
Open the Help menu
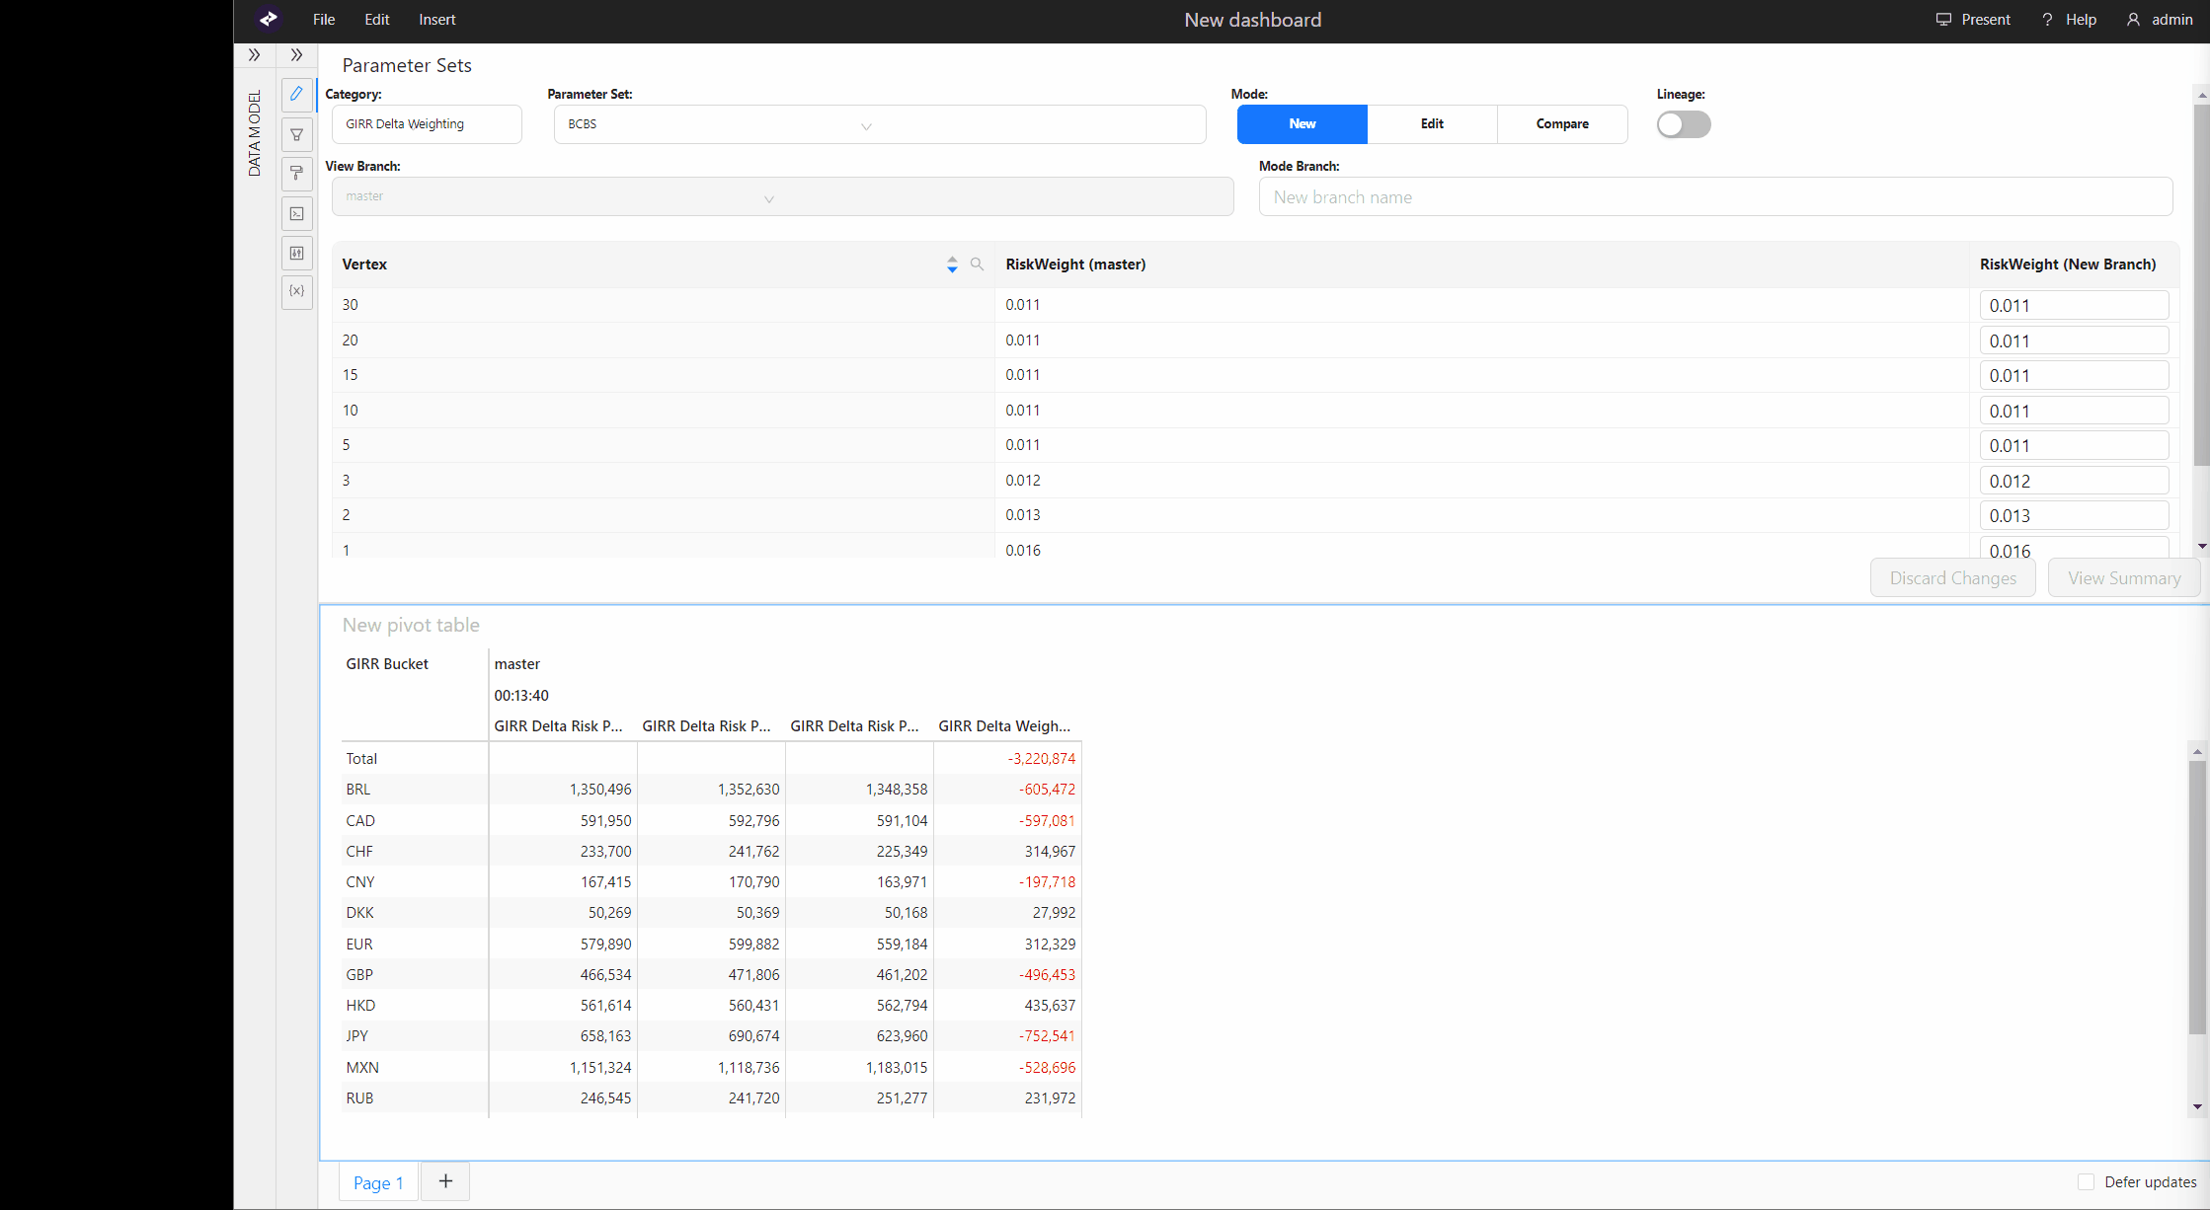coord(2069,20)
